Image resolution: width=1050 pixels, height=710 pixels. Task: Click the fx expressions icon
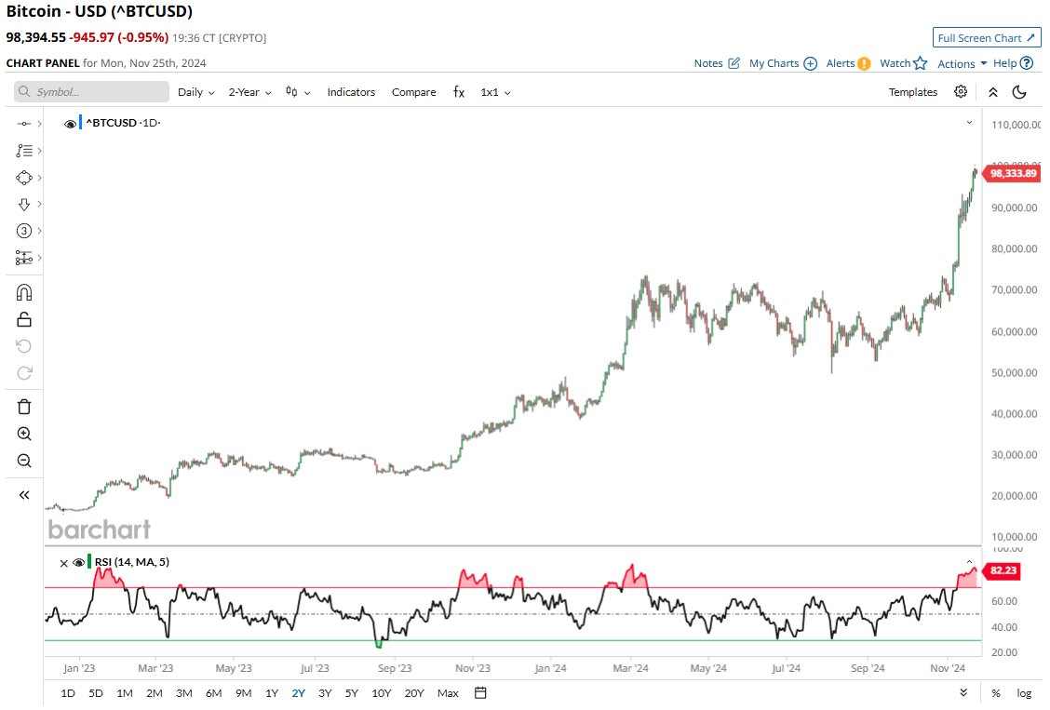458,92
